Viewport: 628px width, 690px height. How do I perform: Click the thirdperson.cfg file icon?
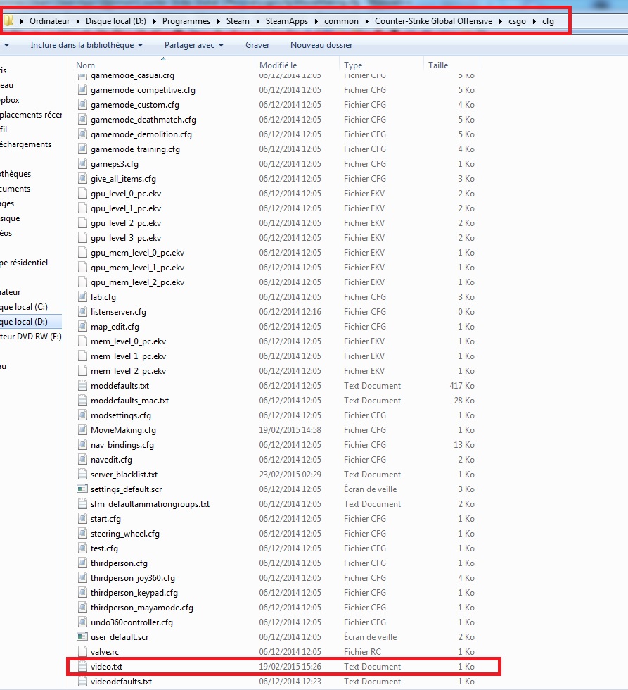tap(82, 563)
